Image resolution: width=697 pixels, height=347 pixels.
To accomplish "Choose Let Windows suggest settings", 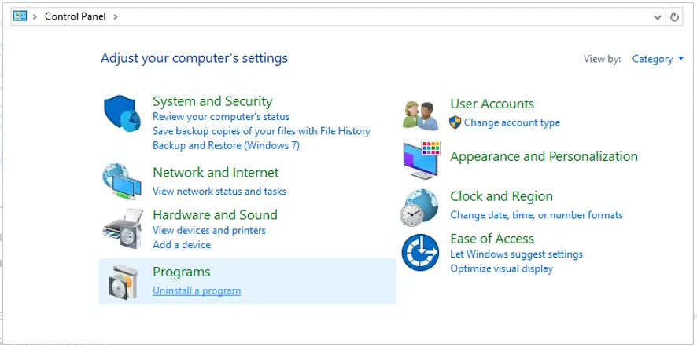I will [x=517, y=254].
